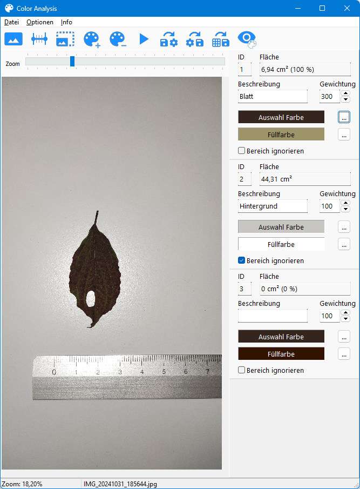Click the table export toolbar icon
Viewport: 360px width, 489px height.
[x=220, y=39]
